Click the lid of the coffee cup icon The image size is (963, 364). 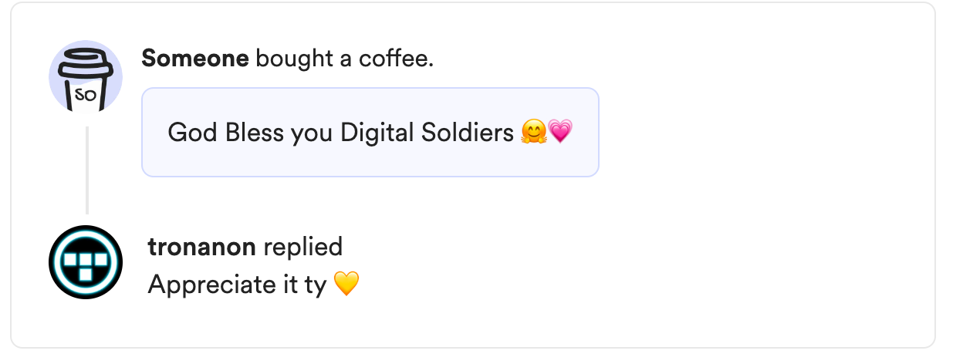tap(85, 59)
